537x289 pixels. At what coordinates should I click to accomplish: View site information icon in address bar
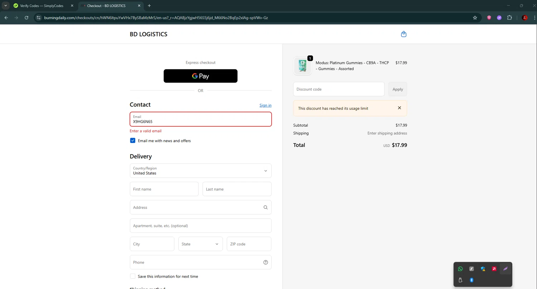39,18
